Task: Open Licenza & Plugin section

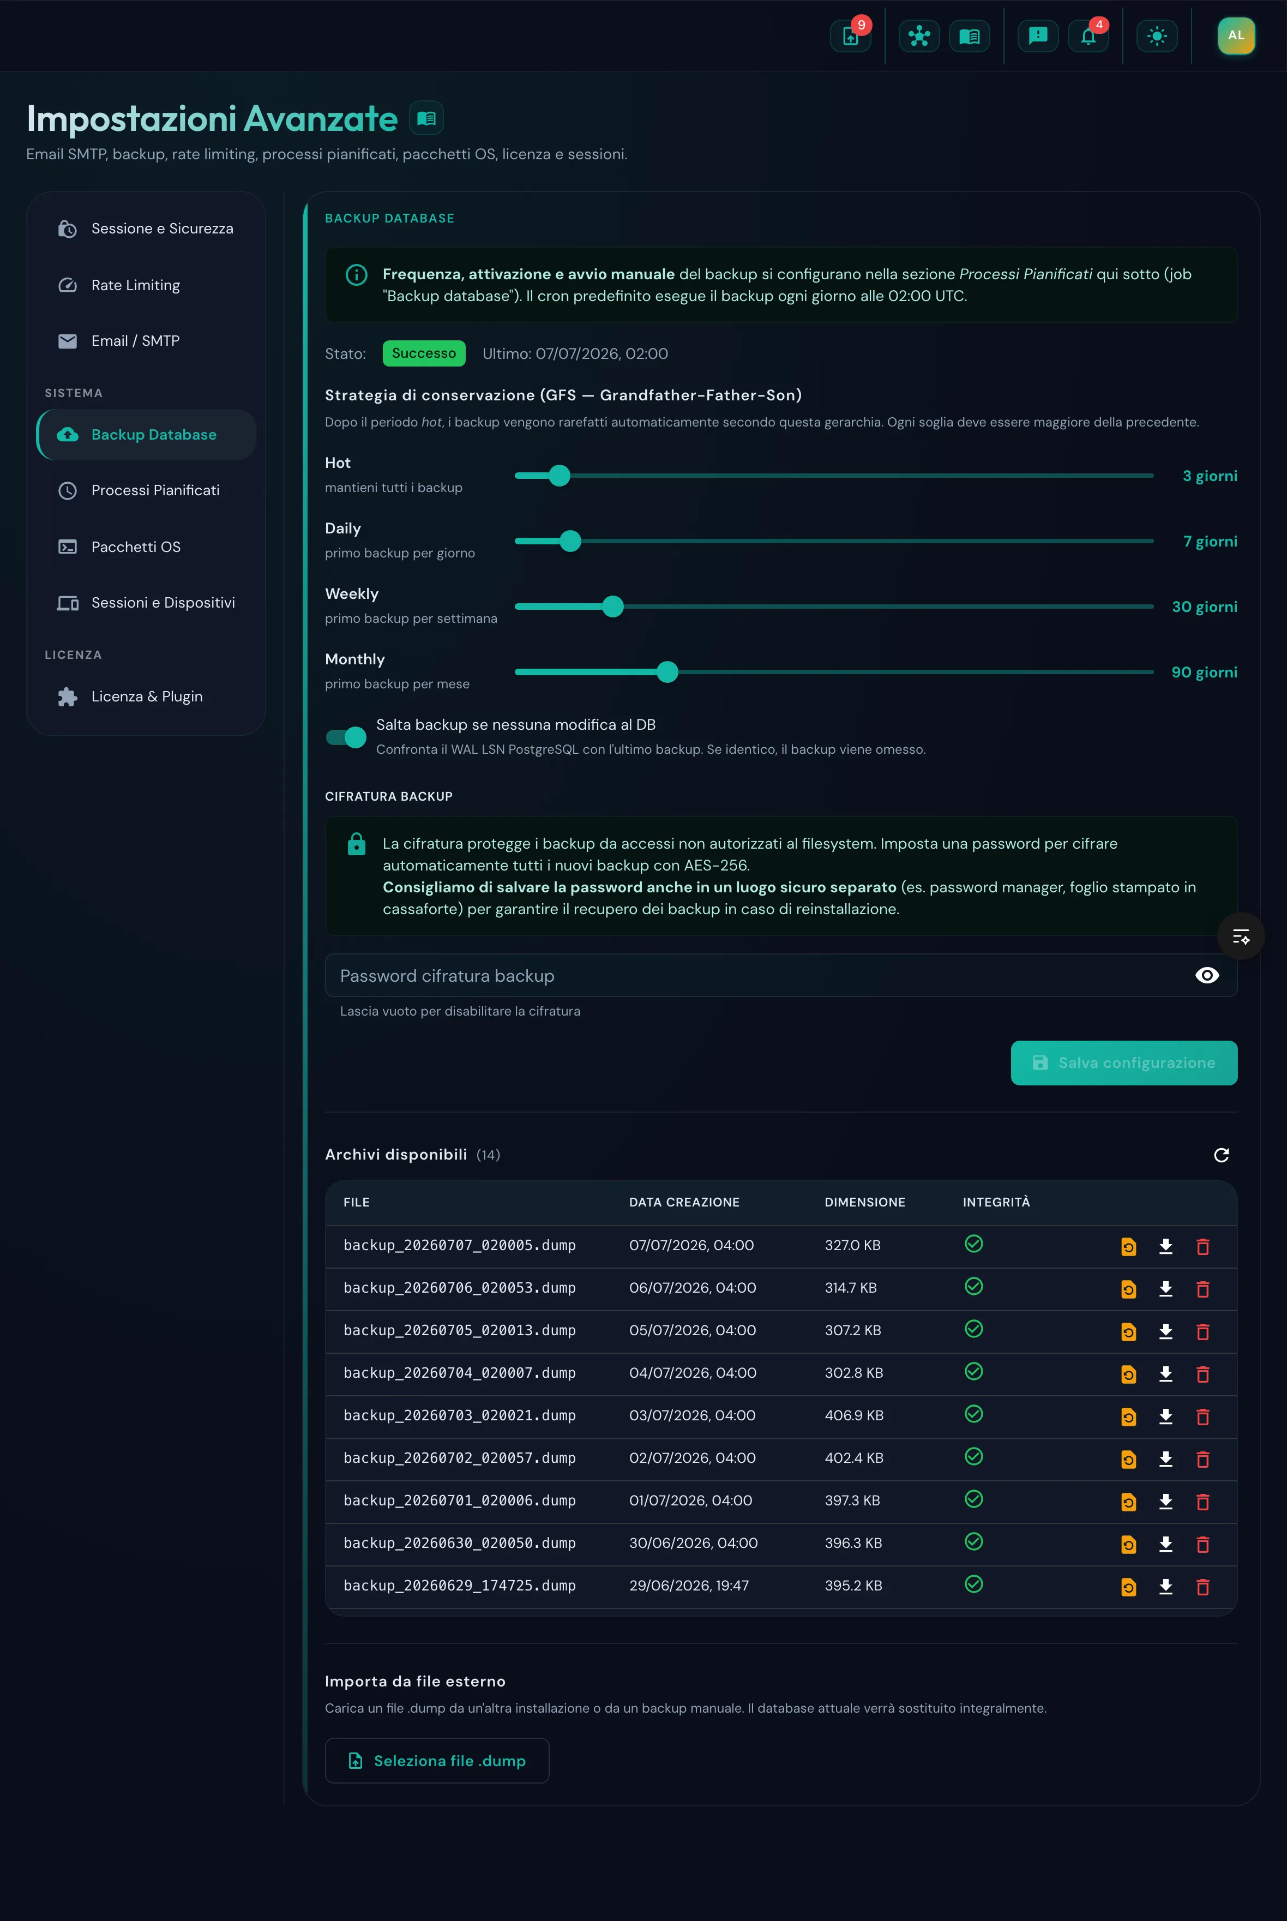Action: (146, 697)
